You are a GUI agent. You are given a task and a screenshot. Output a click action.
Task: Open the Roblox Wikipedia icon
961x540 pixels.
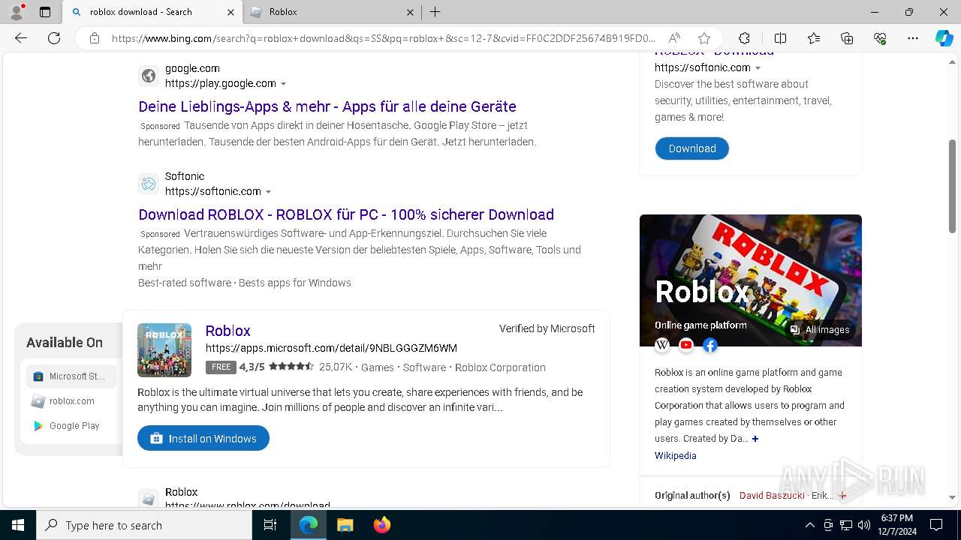click(x=662, y=345)
